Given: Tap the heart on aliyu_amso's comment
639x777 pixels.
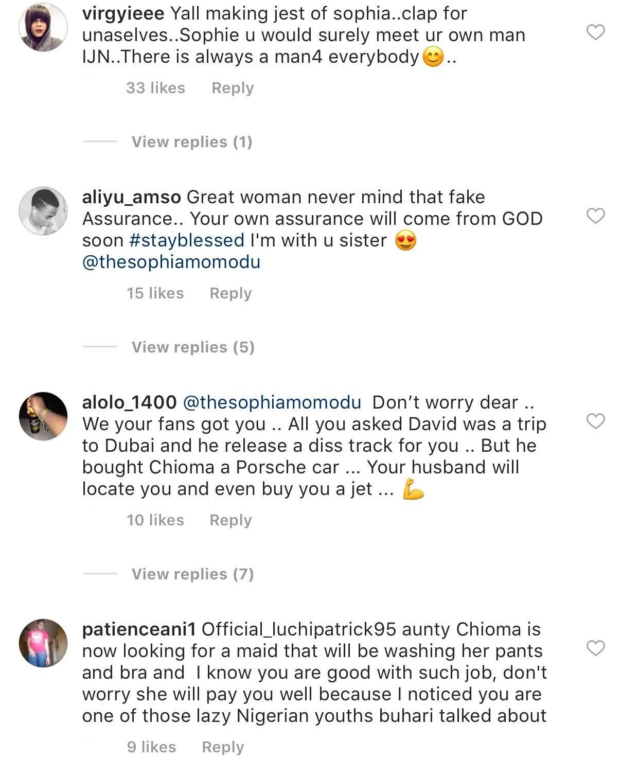Looking at the screenshot, I should pos(595,216).
